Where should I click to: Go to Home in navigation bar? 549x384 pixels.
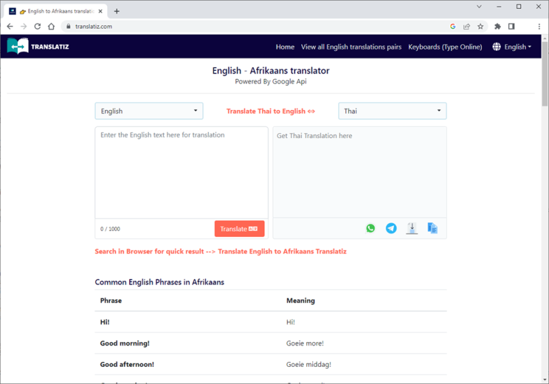pyautogui.click(x=285, y=47)
